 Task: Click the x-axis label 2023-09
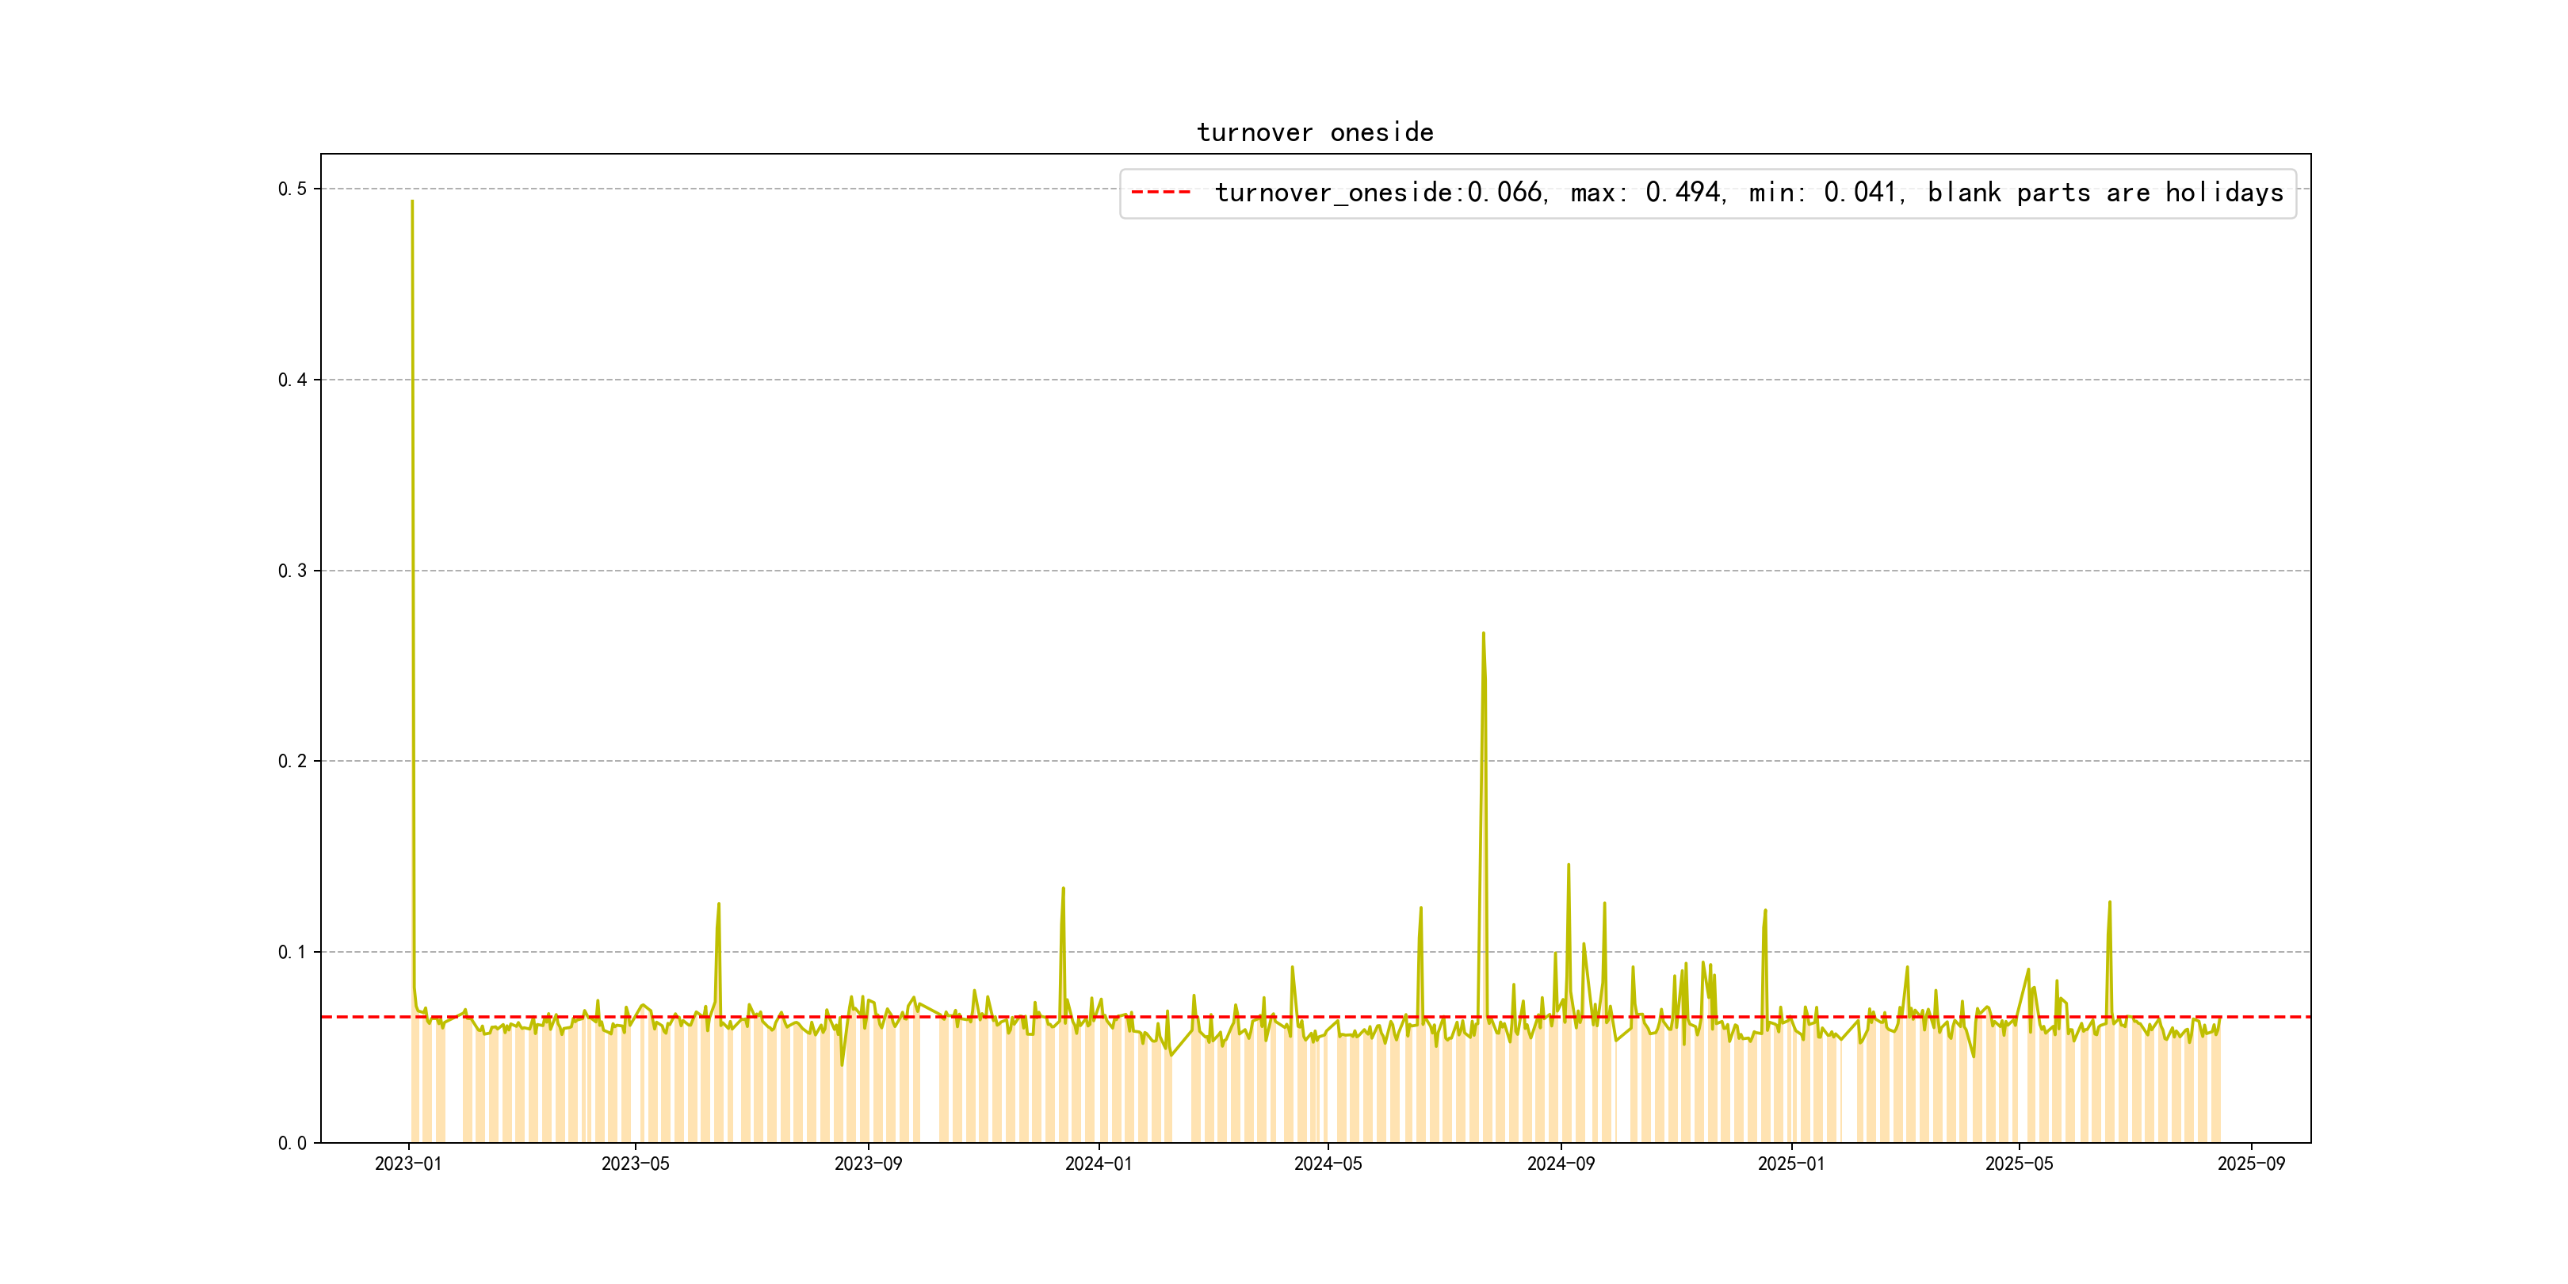[867, 1164]
